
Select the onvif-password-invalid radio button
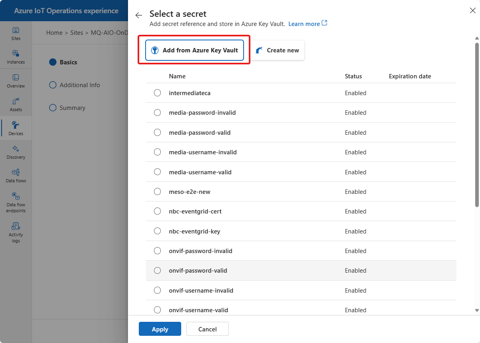157,251
